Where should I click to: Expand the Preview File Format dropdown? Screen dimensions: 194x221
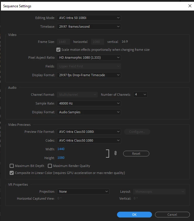[x=89, y=132]
